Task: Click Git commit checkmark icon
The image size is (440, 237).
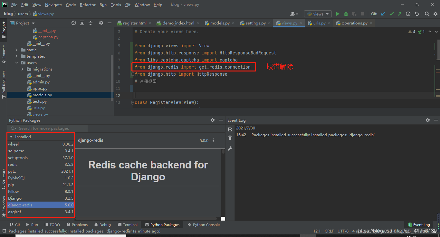Action: (391, 14)
